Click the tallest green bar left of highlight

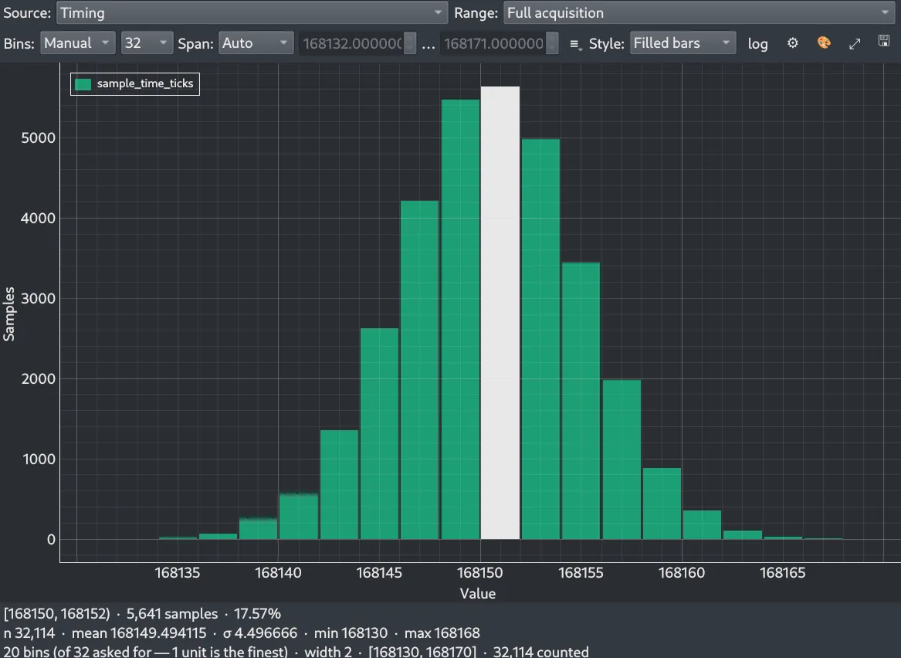click(460, 320)
